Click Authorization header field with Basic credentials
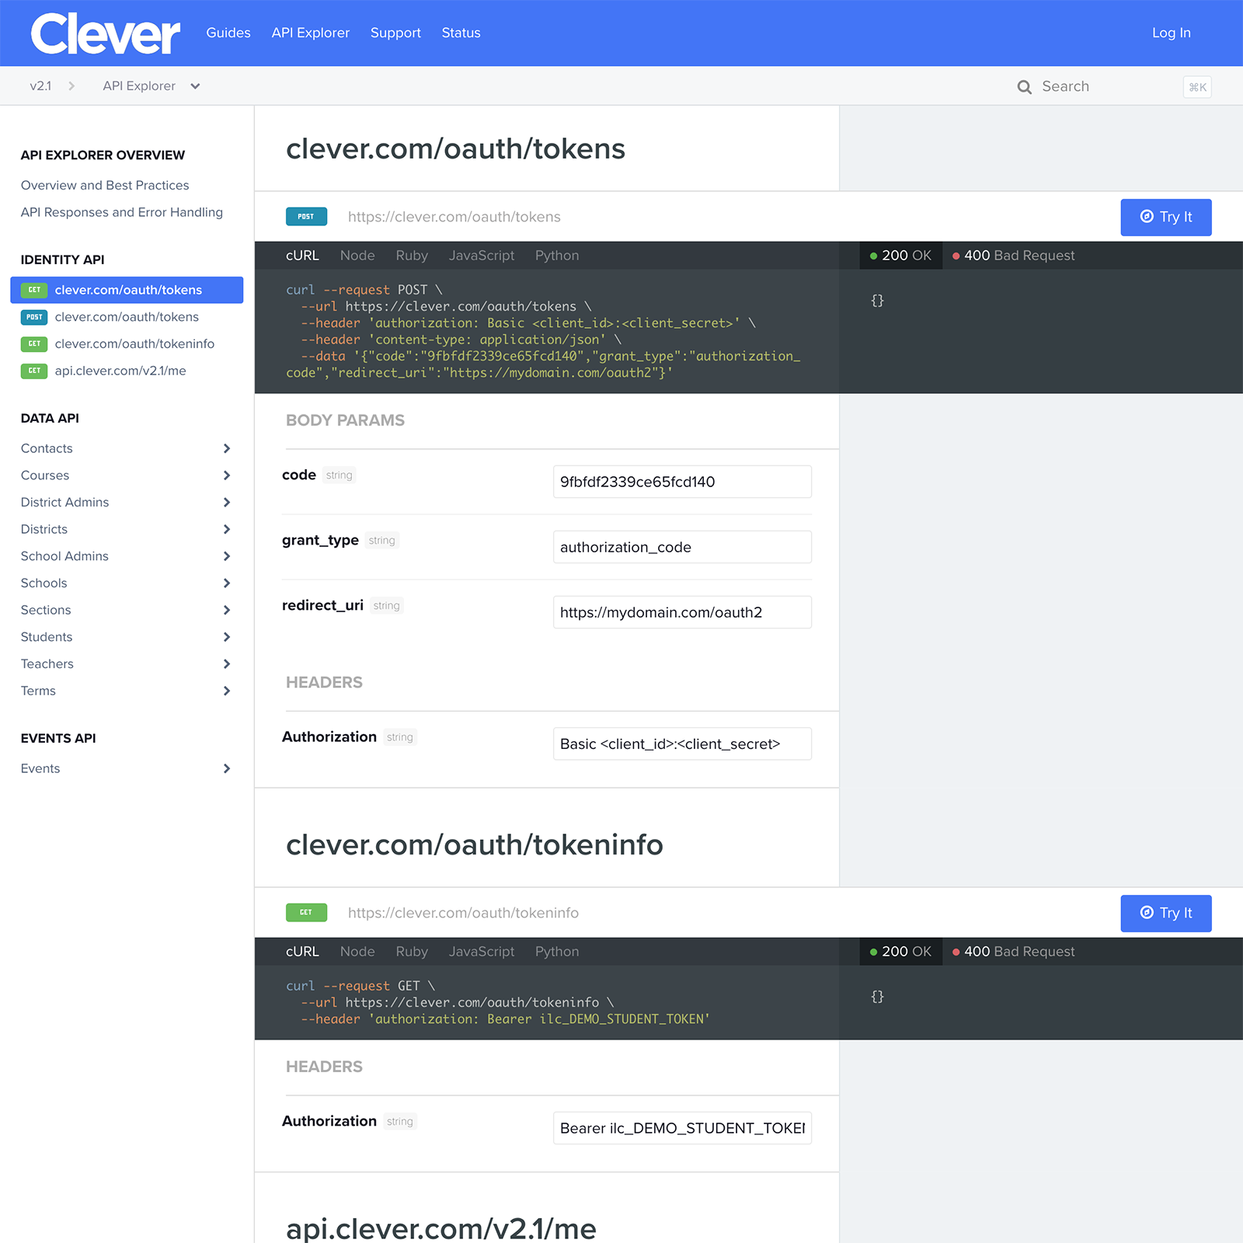 click(x=682, y=743)
